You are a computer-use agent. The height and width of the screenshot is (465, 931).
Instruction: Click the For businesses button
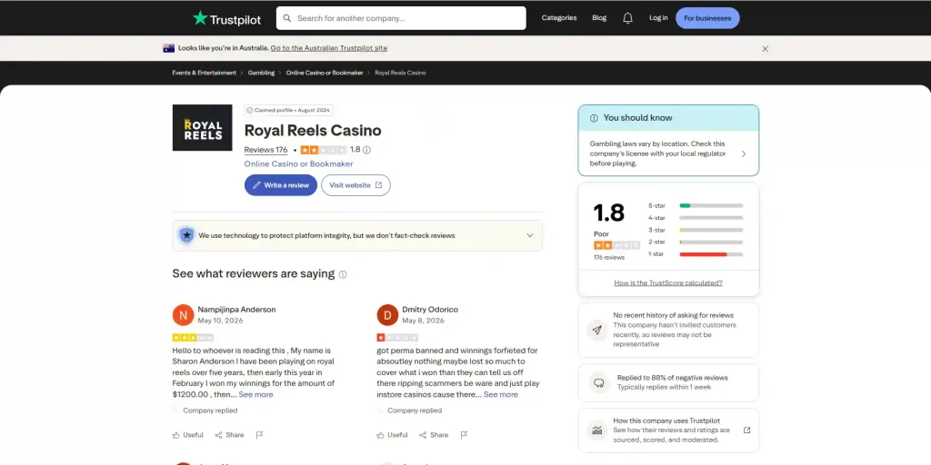[x=707, y=18]
